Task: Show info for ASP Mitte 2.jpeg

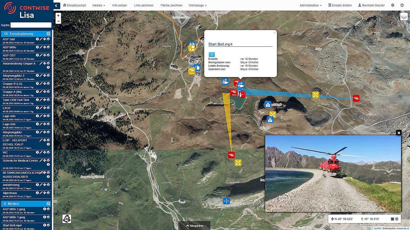Action: point(45,209)
